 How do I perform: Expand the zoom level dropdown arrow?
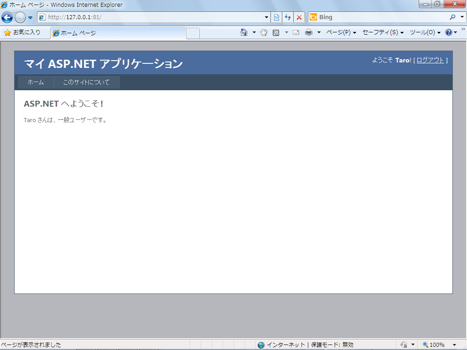pyautogui.click(x=455, y=345)
